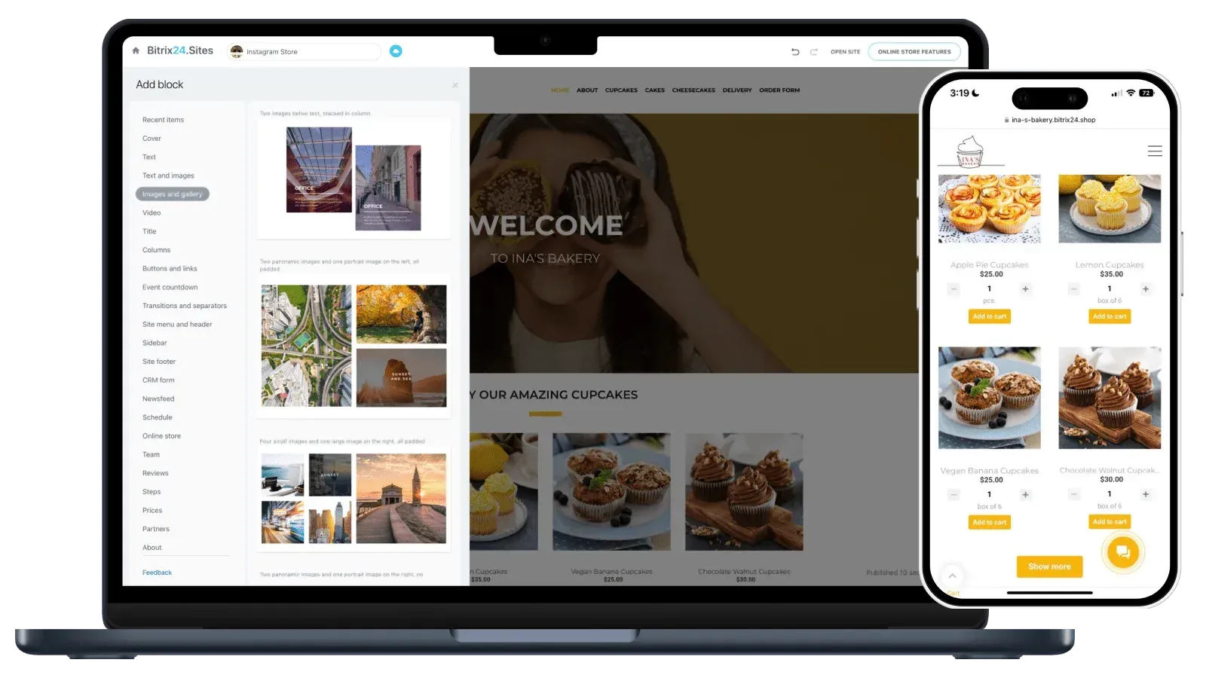Tap the Show more button
Viewport: 1206px width, 678px height.
pos(1049,567)
